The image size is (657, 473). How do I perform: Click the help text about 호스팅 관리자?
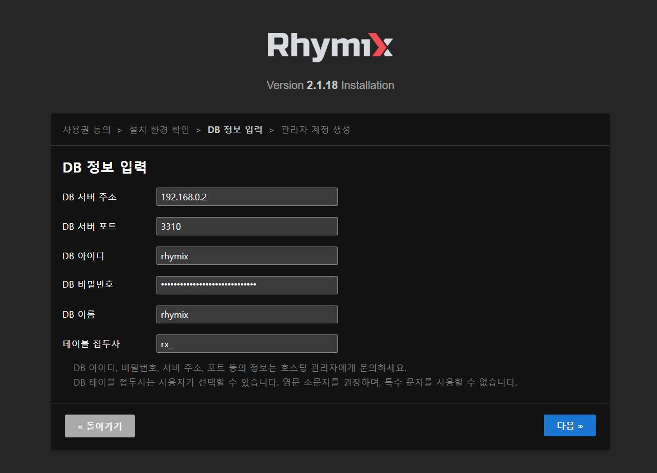pyautogui.click(x=240, y=368)
